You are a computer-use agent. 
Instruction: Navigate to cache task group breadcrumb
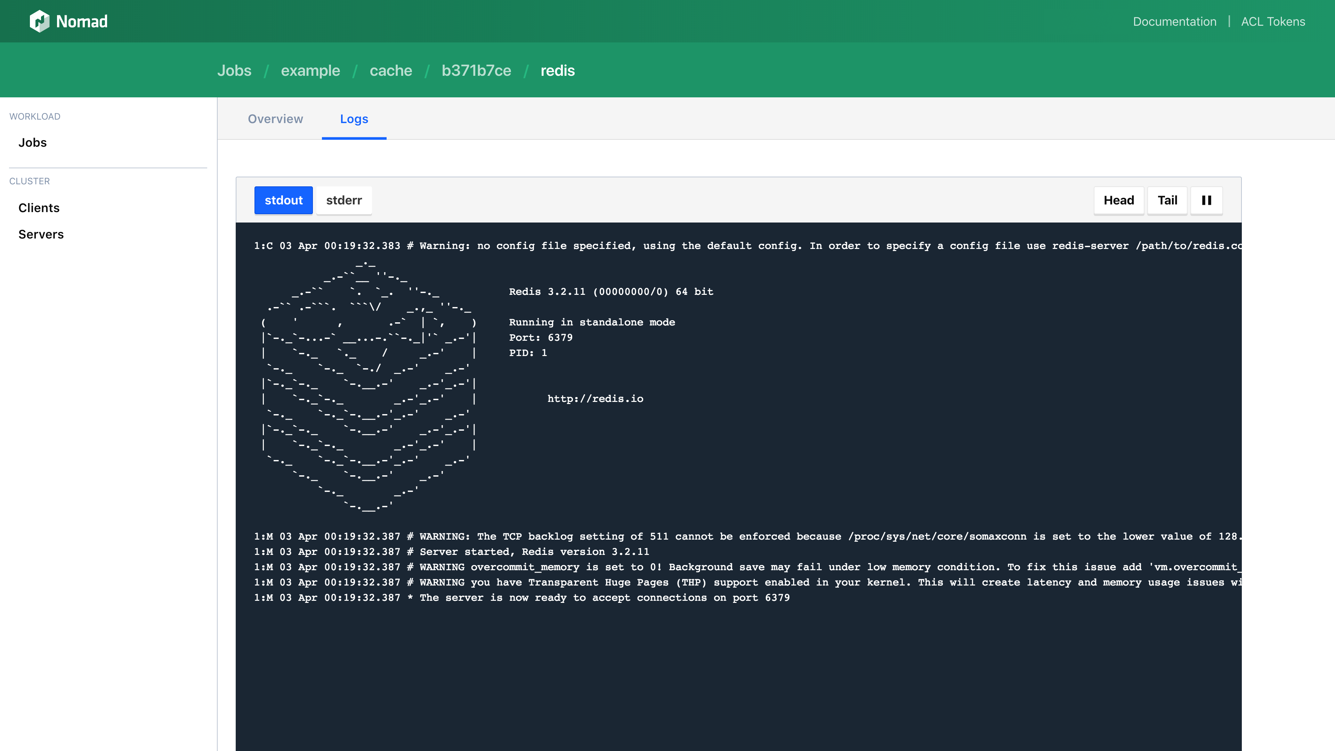391,71
